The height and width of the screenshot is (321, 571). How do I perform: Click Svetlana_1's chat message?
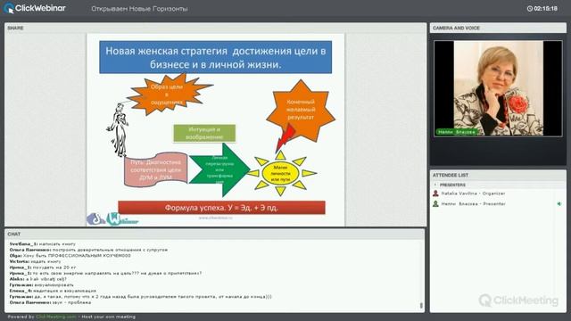42,243
